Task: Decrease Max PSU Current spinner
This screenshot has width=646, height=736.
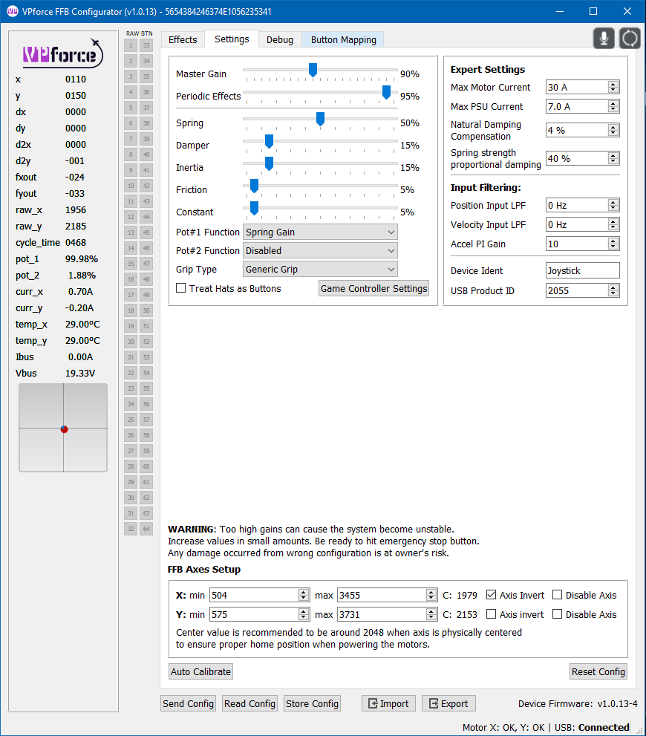Action: pyautogui.click(x=613, y=109)
